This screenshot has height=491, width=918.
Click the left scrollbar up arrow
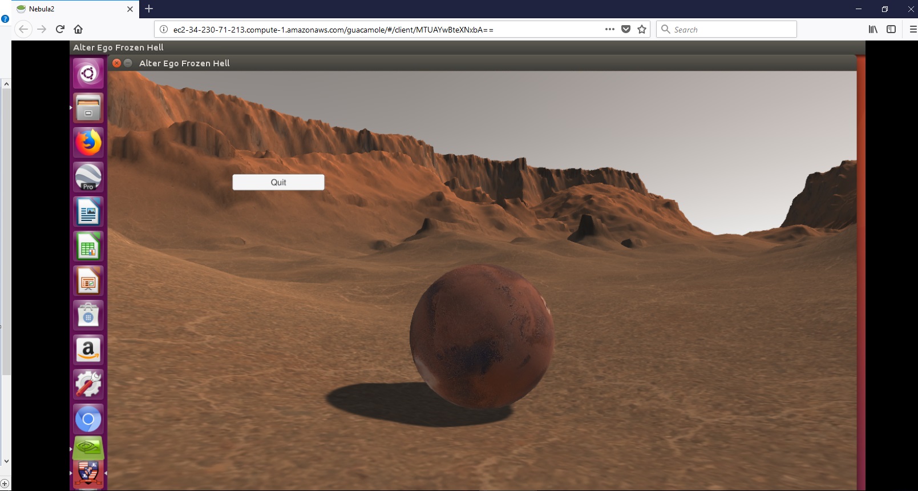pyautogui.click(x=6, y=84)
